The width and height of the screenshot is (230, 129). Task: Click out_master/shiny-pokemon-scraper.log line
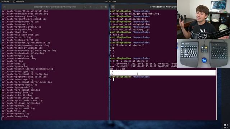26,46
